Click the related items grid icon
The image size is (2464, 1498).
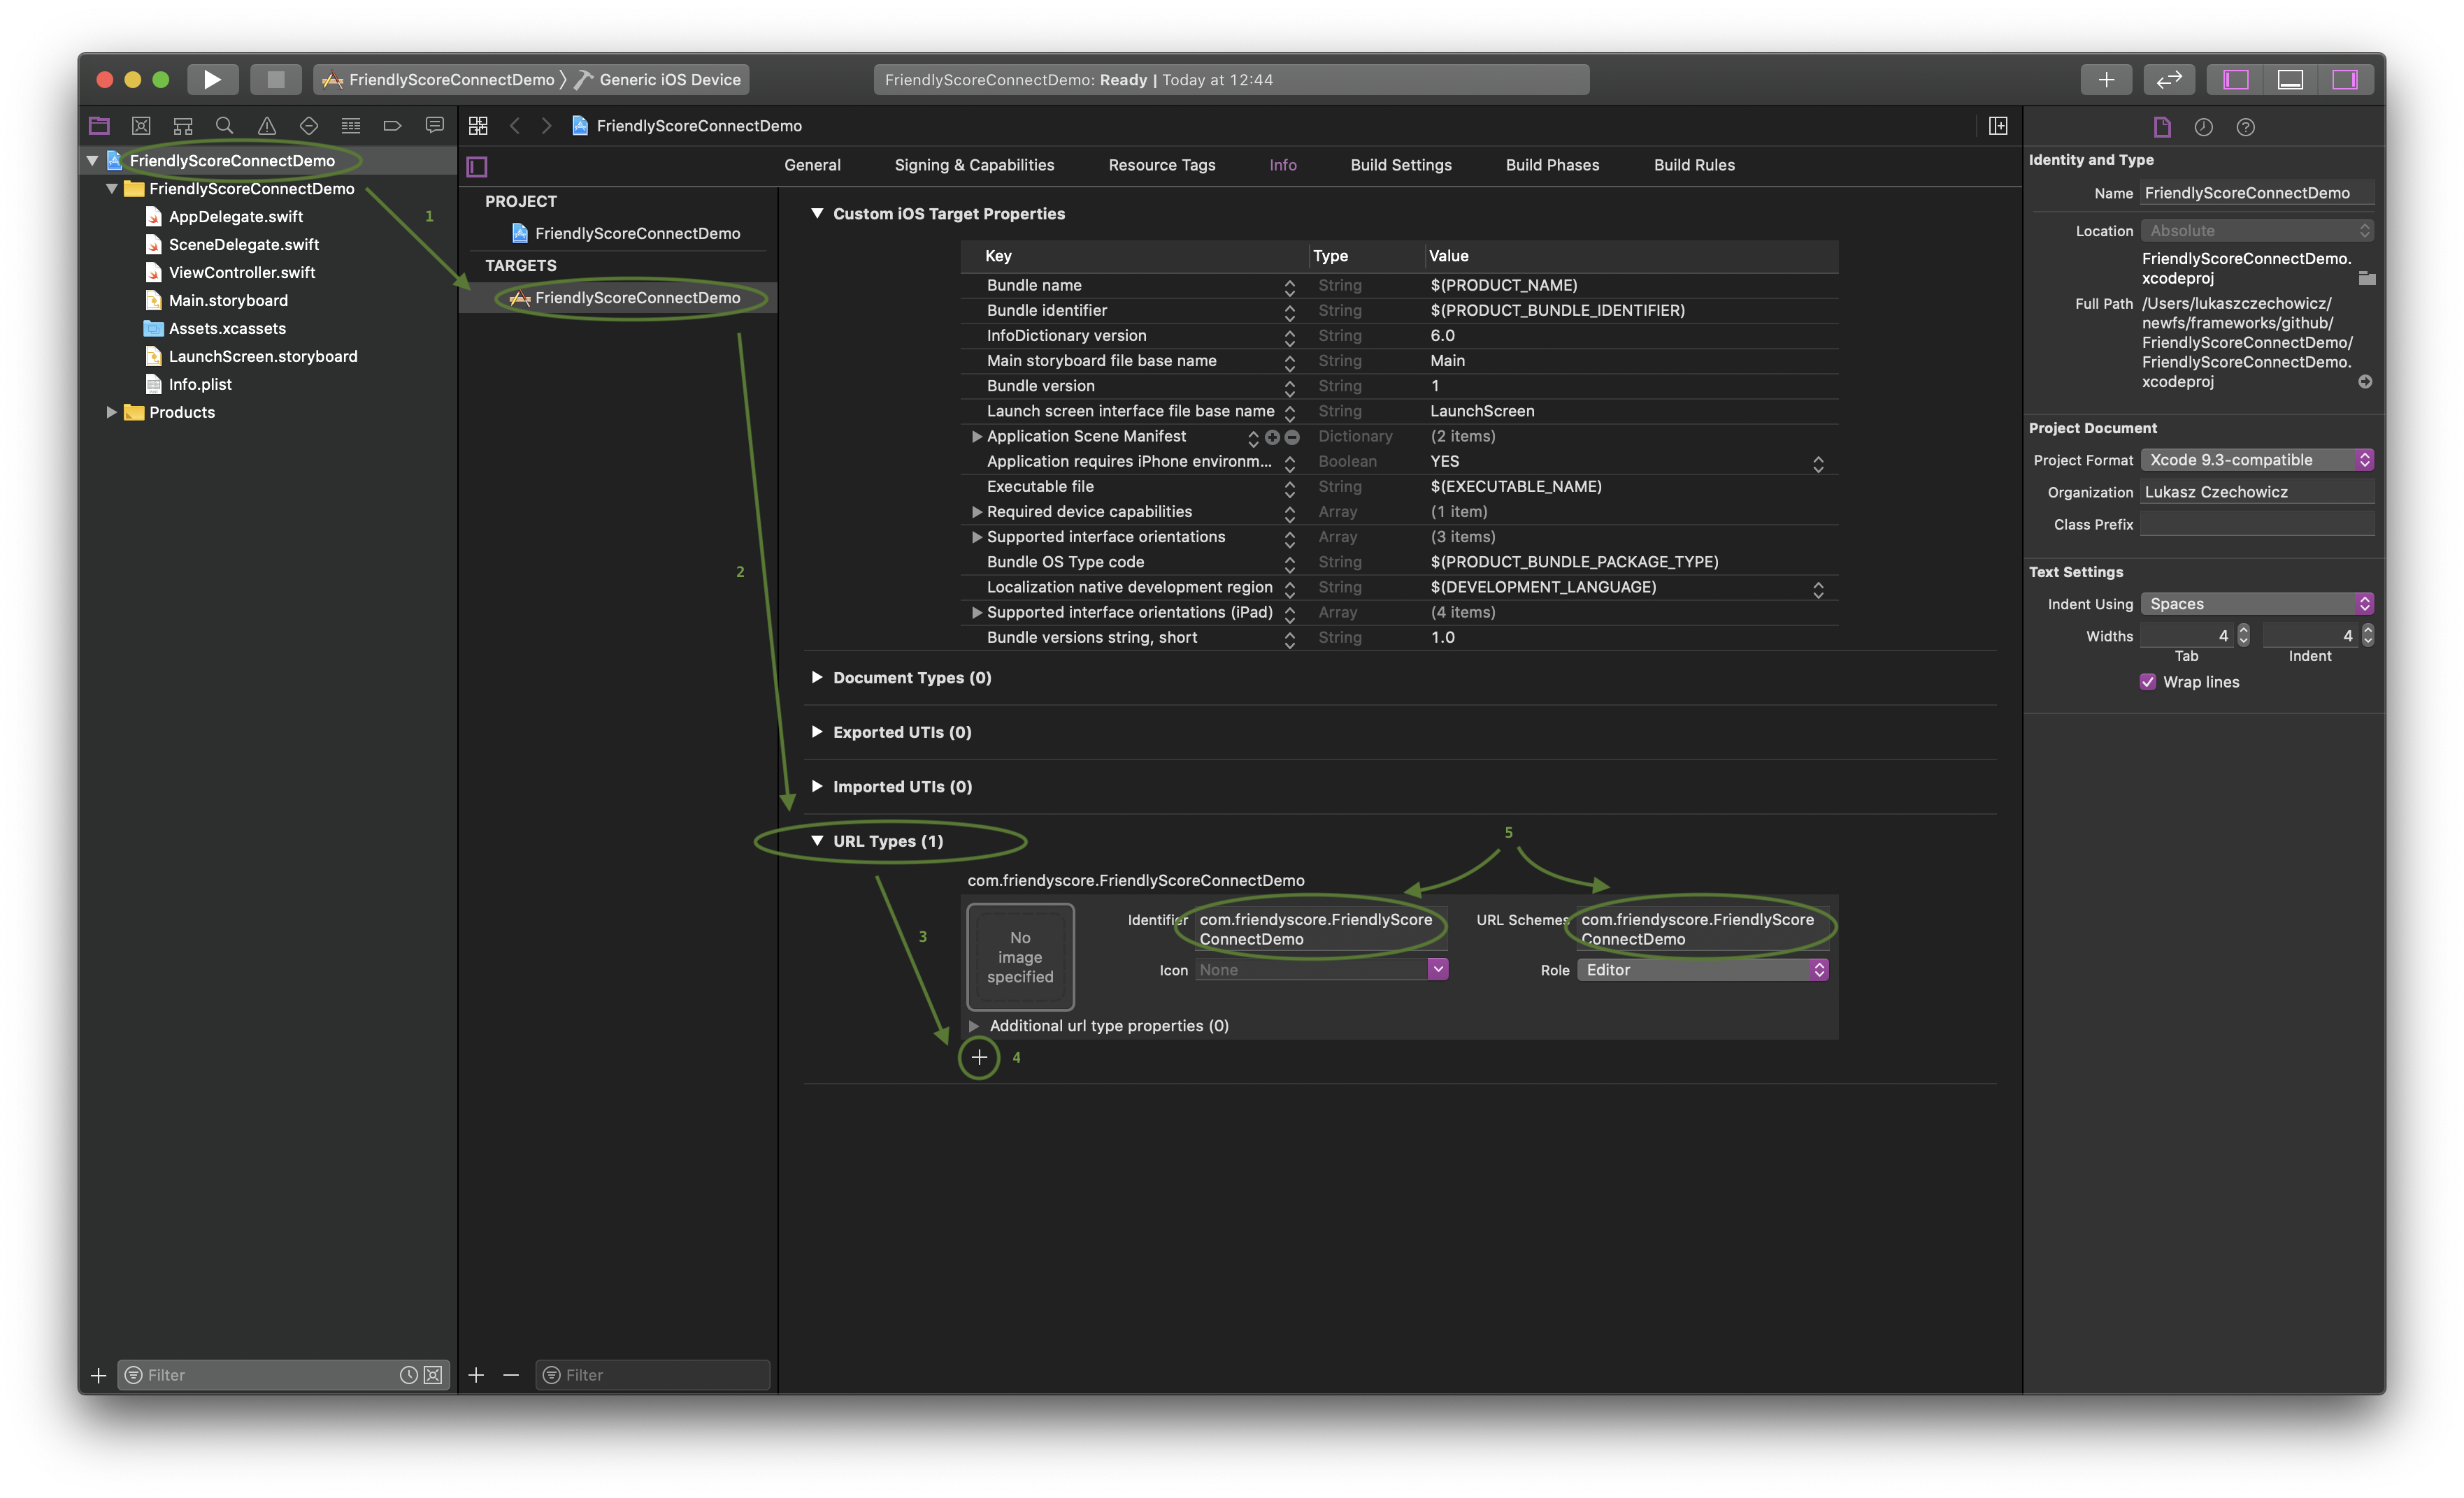tap(478, 126)
